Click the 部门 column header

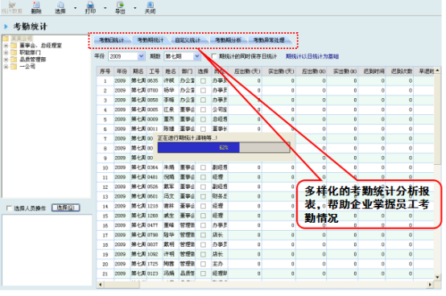pos(187,72)
